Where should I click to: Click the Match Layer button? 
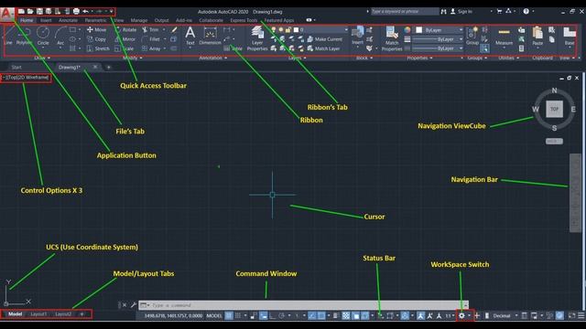click(x=323, y=48)
